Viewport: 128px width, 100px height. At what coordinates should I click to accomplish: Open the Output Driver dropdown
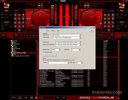pos(80,35)
